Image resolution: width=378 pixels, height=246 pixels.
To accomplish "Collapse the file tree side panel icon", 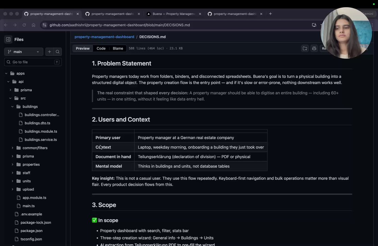I will click(8, 39).
